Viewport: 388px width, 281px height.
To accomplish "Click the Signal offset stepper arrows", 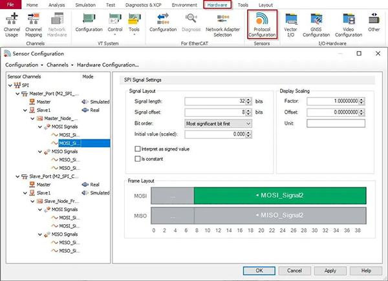I will pos(249,112).
